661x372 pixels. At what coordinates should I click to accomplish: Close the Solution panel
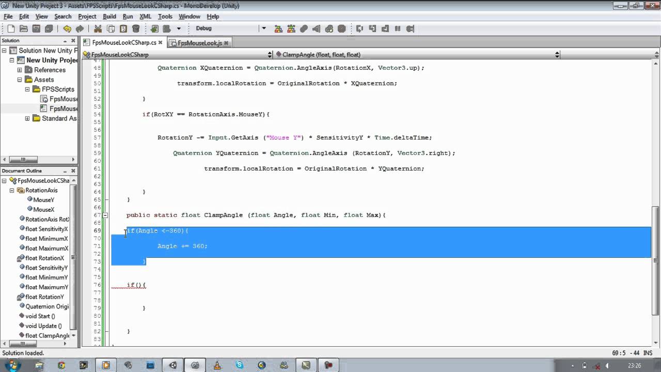73,40
